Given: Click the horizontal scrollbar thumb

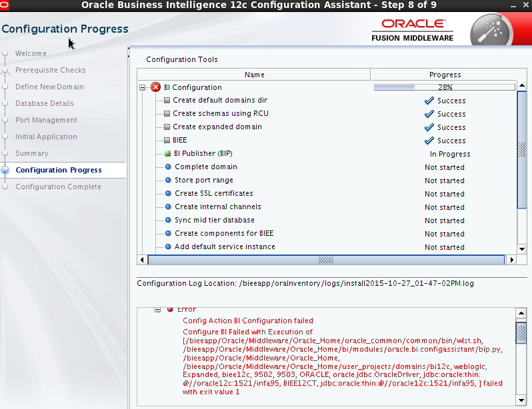Looking at the screenshot, I should 326,260.
